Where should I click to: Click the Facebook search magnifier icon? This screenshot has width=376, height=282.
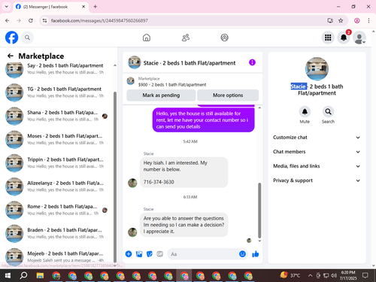tap(27, 38)
